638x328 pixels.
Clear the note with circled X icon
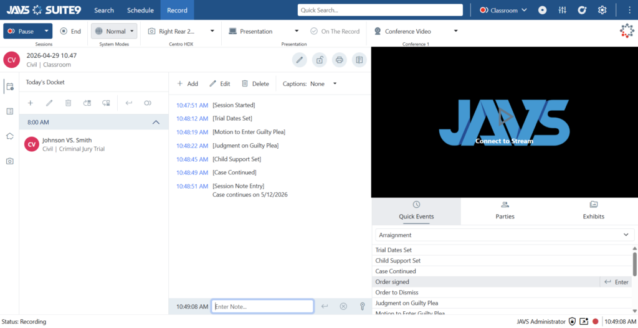coord(343,306)
